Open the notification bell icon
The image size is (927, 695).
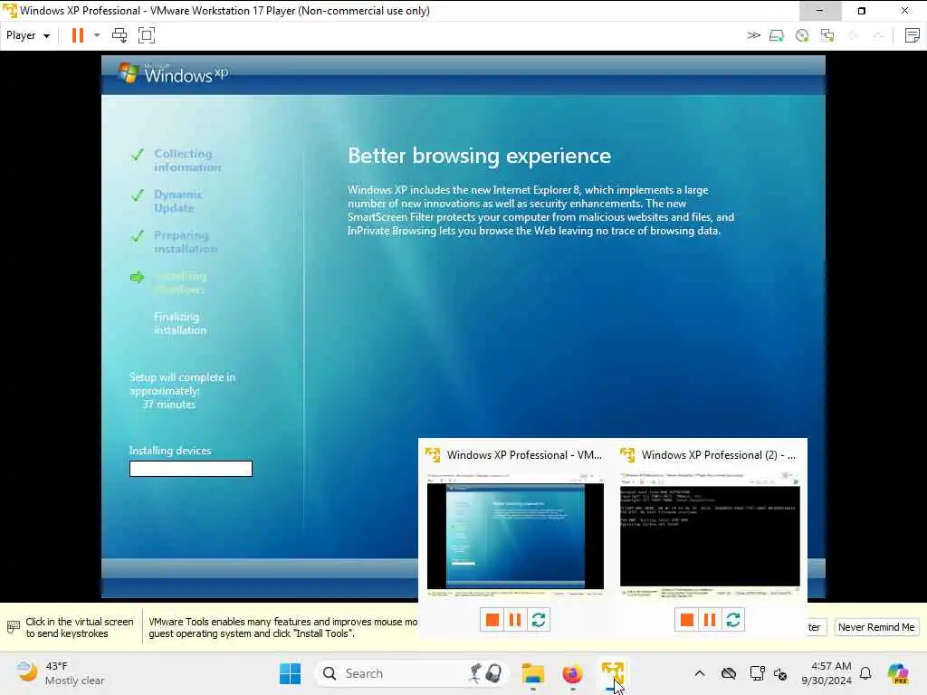pos(865,673)
